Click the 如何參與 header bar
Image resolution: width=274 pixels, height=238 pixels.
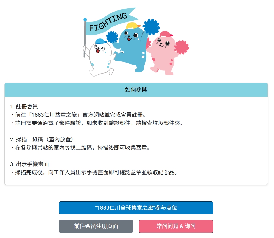(x=136, y=90)
